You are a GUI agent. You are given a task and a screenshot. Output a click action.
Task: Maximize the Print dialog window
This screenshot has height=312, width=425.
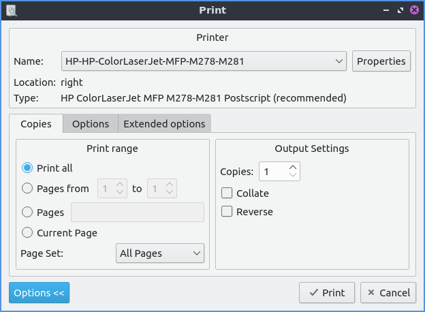coord(400,10)
